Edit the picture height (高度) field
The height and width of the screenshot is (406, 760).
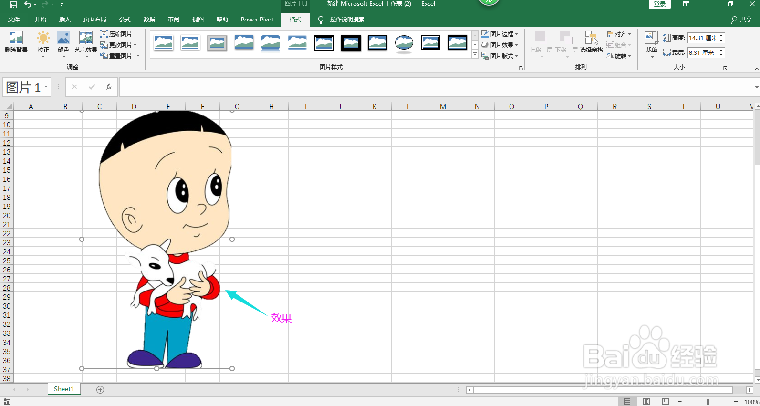coord(702,38)
